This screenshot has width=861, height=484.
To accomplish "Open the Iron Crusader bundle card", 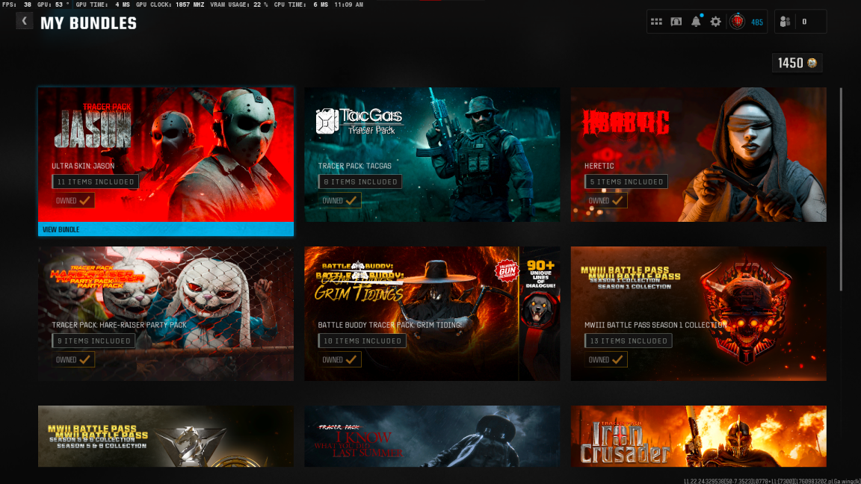I will click(699, 436).
